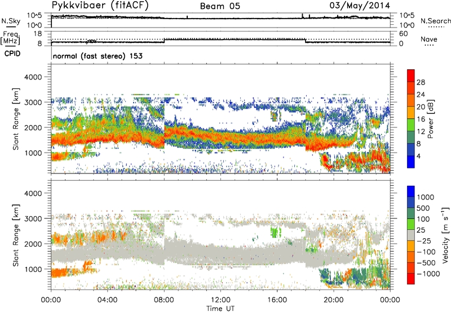Click the Time UT axis label
Screen dimensions: 451x312
click(x=220, y=309)
